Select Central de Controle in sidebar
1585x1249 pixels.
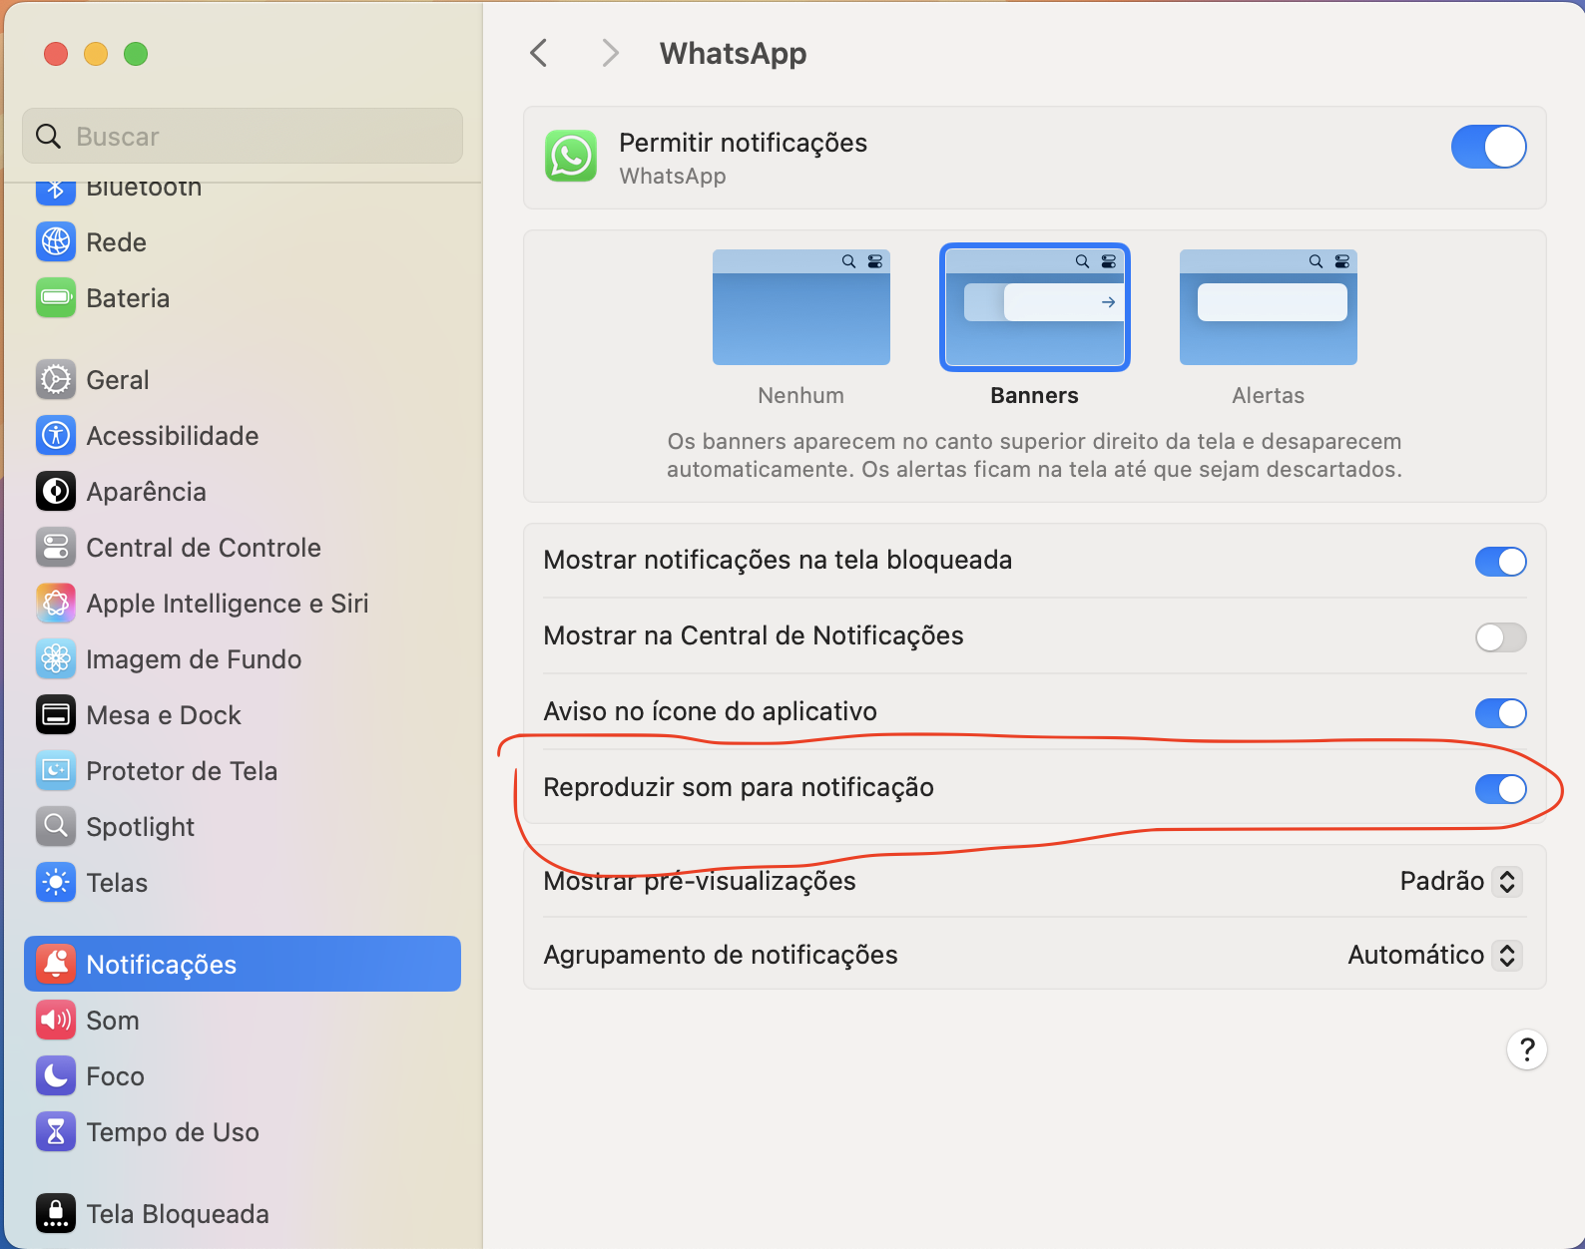(x=243, y=547)
